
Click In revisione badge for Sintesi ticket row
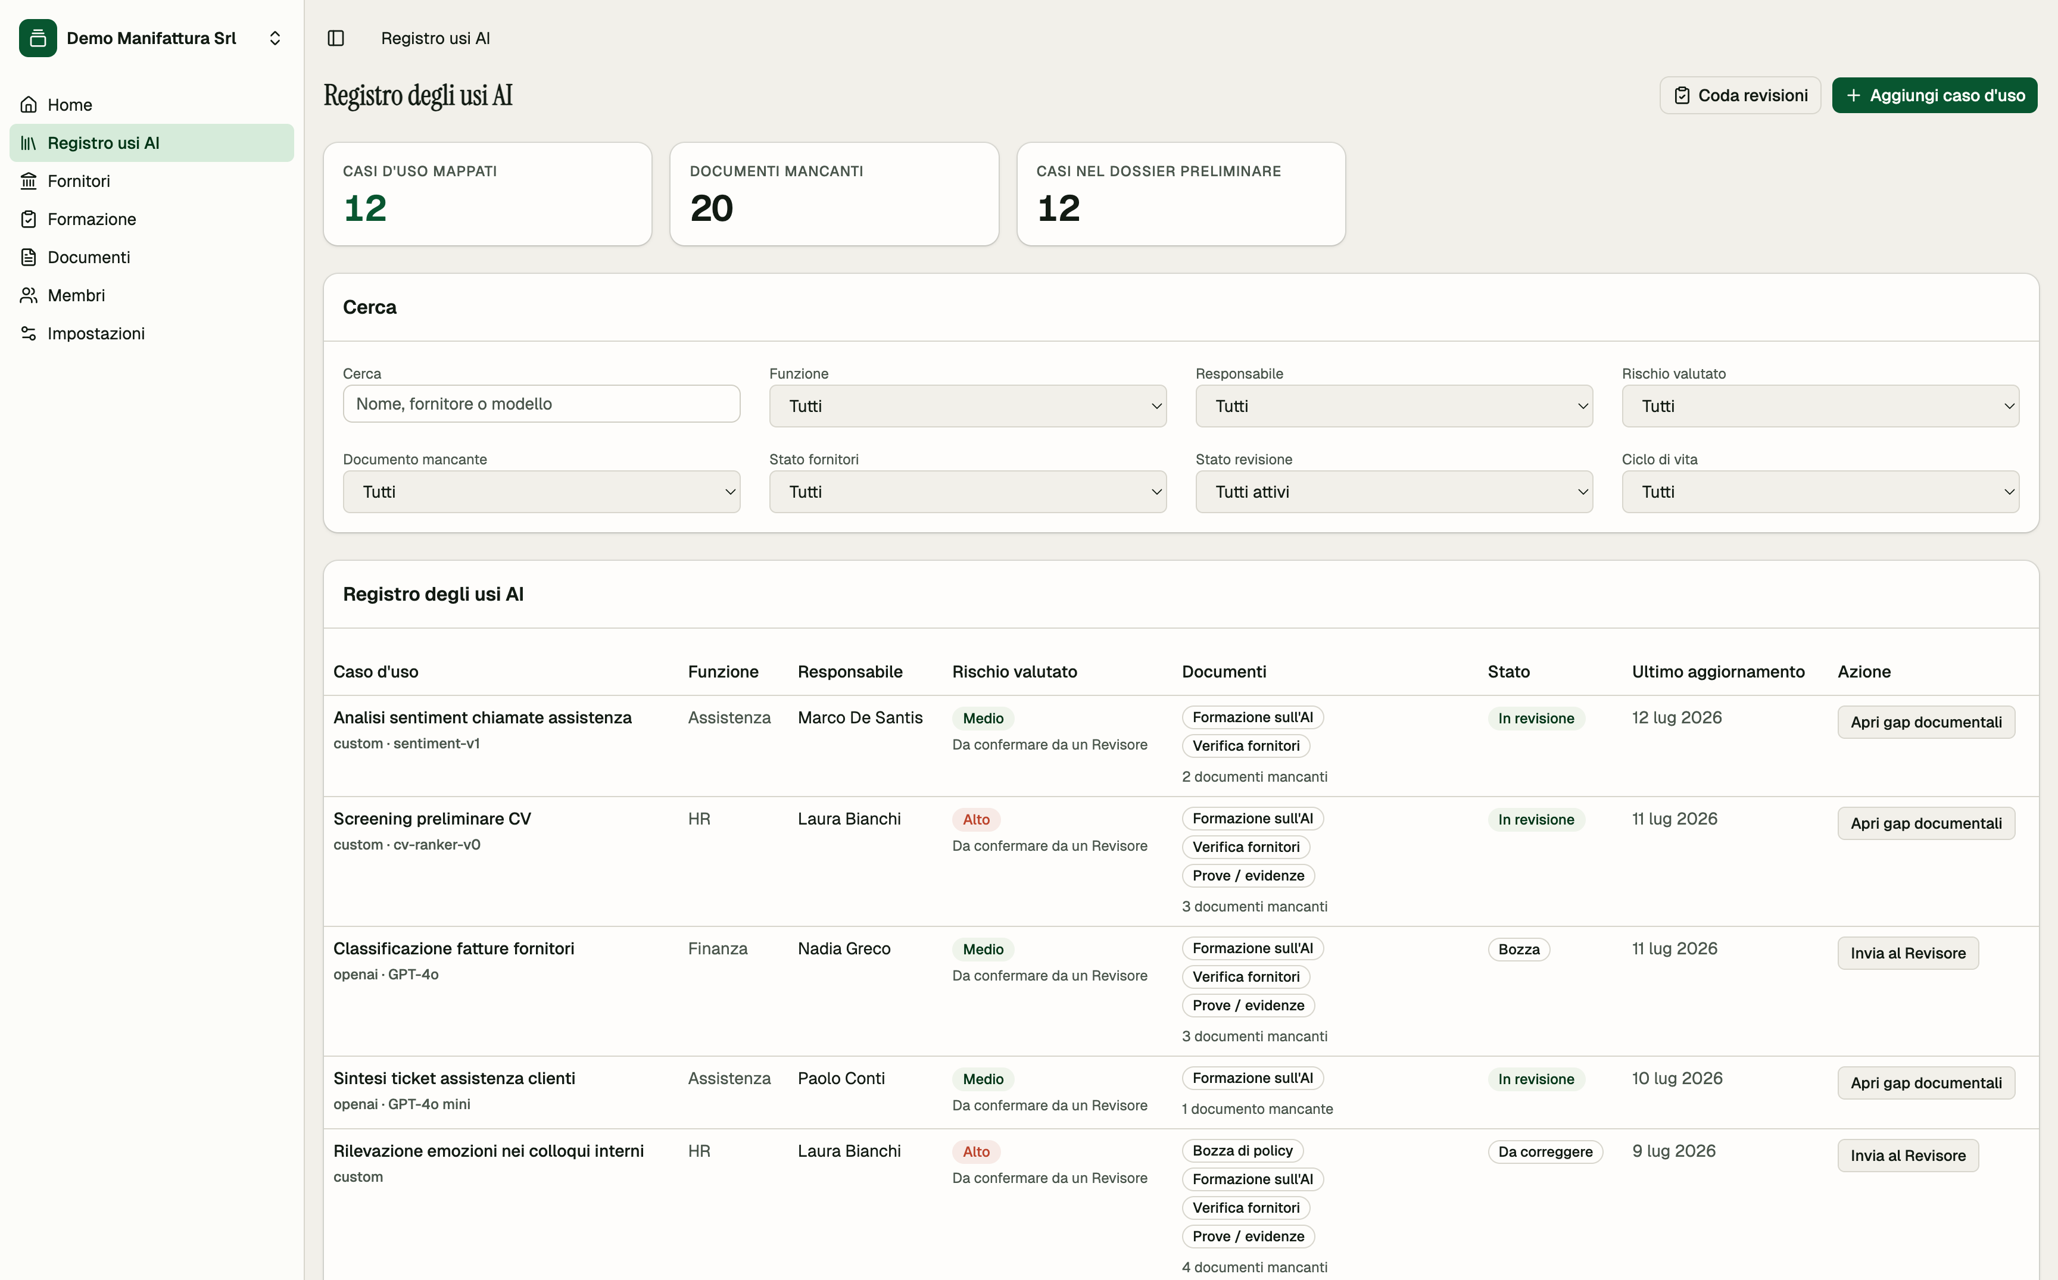(x=1536, y=1079)
